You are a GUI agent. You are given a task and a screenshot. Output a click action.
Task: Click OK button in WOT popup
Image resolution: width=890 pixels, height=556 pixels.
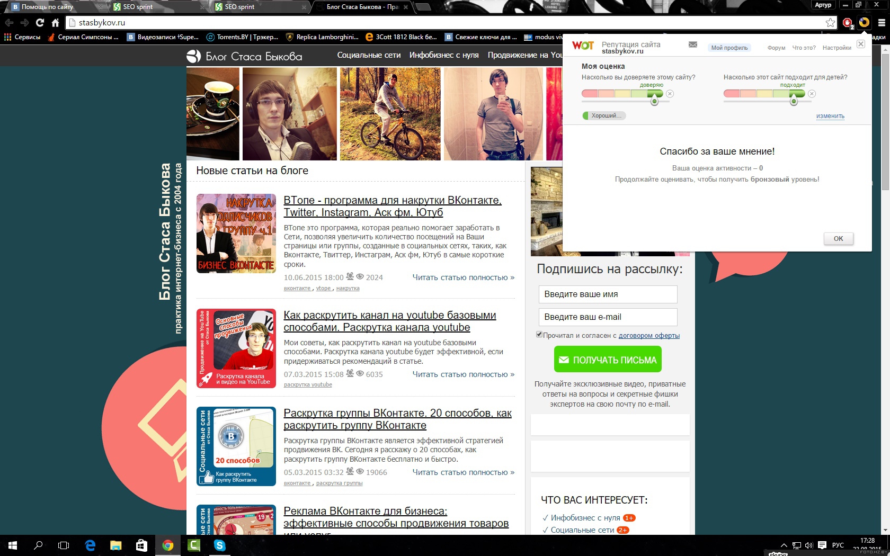pyautogui.click(x=838, y=238)
